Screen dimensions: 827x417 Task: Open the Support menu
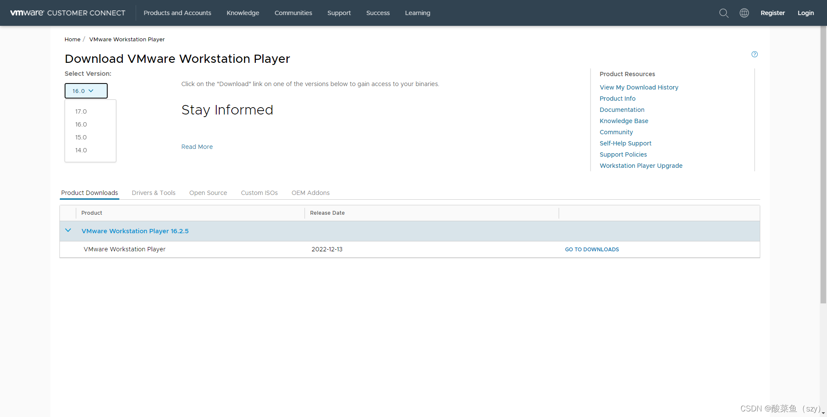point(339,13)
